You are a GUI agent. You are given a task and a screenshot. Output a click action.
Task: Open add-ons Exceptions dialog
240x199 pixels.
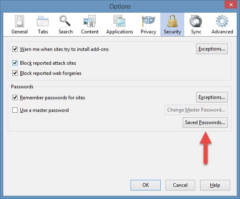pos(212,49)
